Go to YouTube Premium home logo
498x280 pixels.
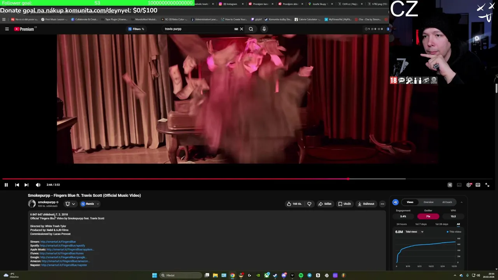click(x=24, y=29)
